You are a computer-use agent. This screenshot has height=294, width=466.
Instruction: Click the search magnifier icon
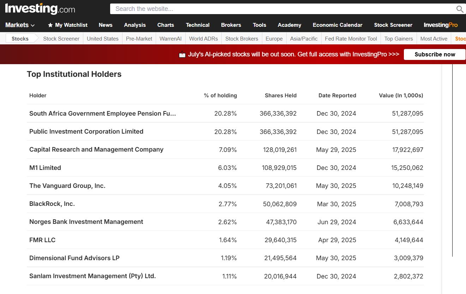pos(460,9)
